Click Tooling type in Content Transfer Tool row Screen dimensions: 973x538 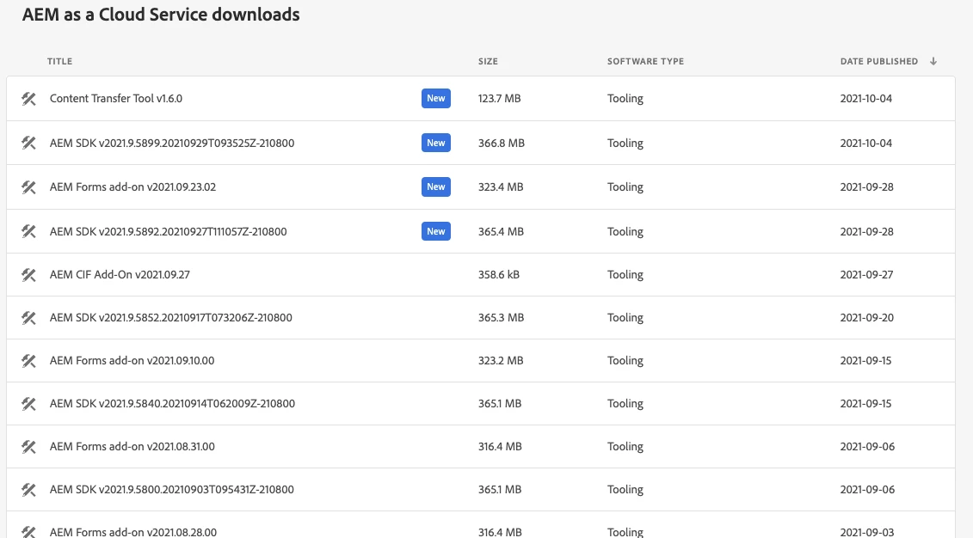(625, 99)
